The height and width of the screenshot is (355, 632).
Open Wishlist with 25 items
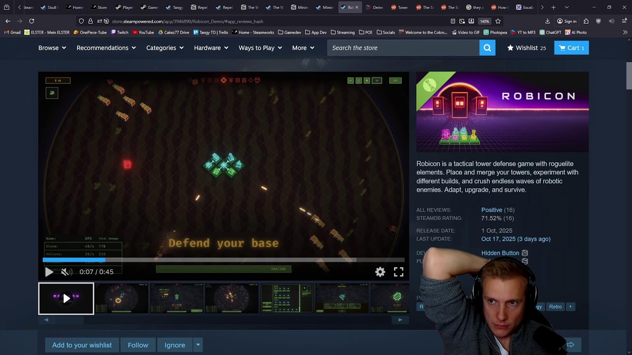point(526,48)
